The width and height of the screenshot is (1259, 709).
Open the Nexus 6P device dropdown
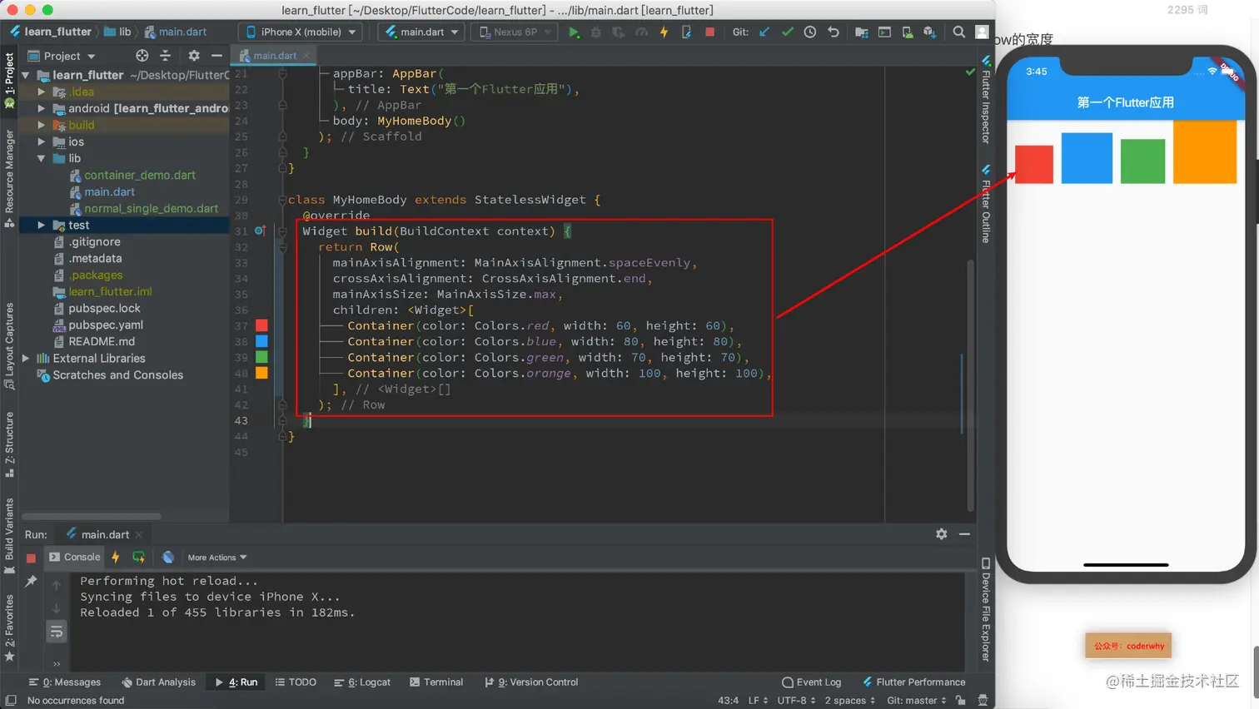tap(515, 32)
